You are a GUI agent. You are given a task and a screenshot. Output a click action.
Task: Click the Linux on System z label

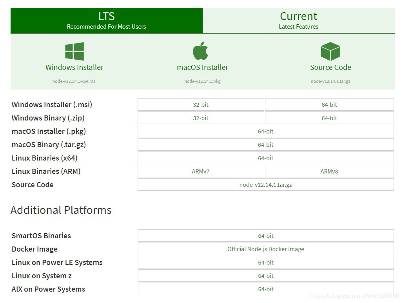[x=42, y=276]
